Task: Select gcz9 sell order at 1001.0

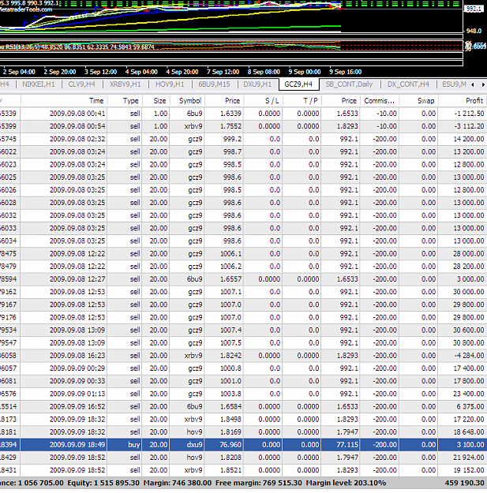Action: click(243, 381)
